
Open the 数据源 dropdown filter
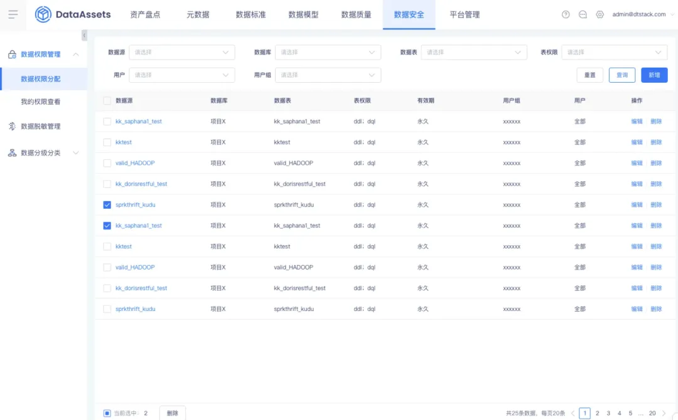point(181,52)
